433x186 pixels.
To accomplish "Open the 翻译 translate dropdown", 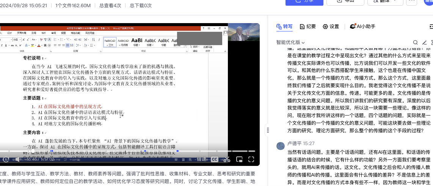I will (x=384, y=2).
